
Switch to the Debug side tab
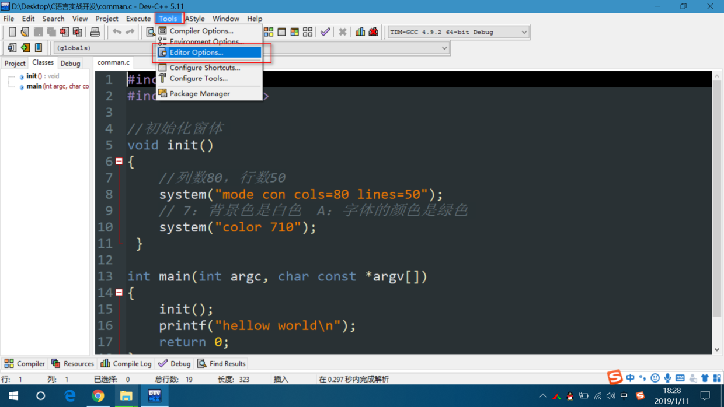70,63
